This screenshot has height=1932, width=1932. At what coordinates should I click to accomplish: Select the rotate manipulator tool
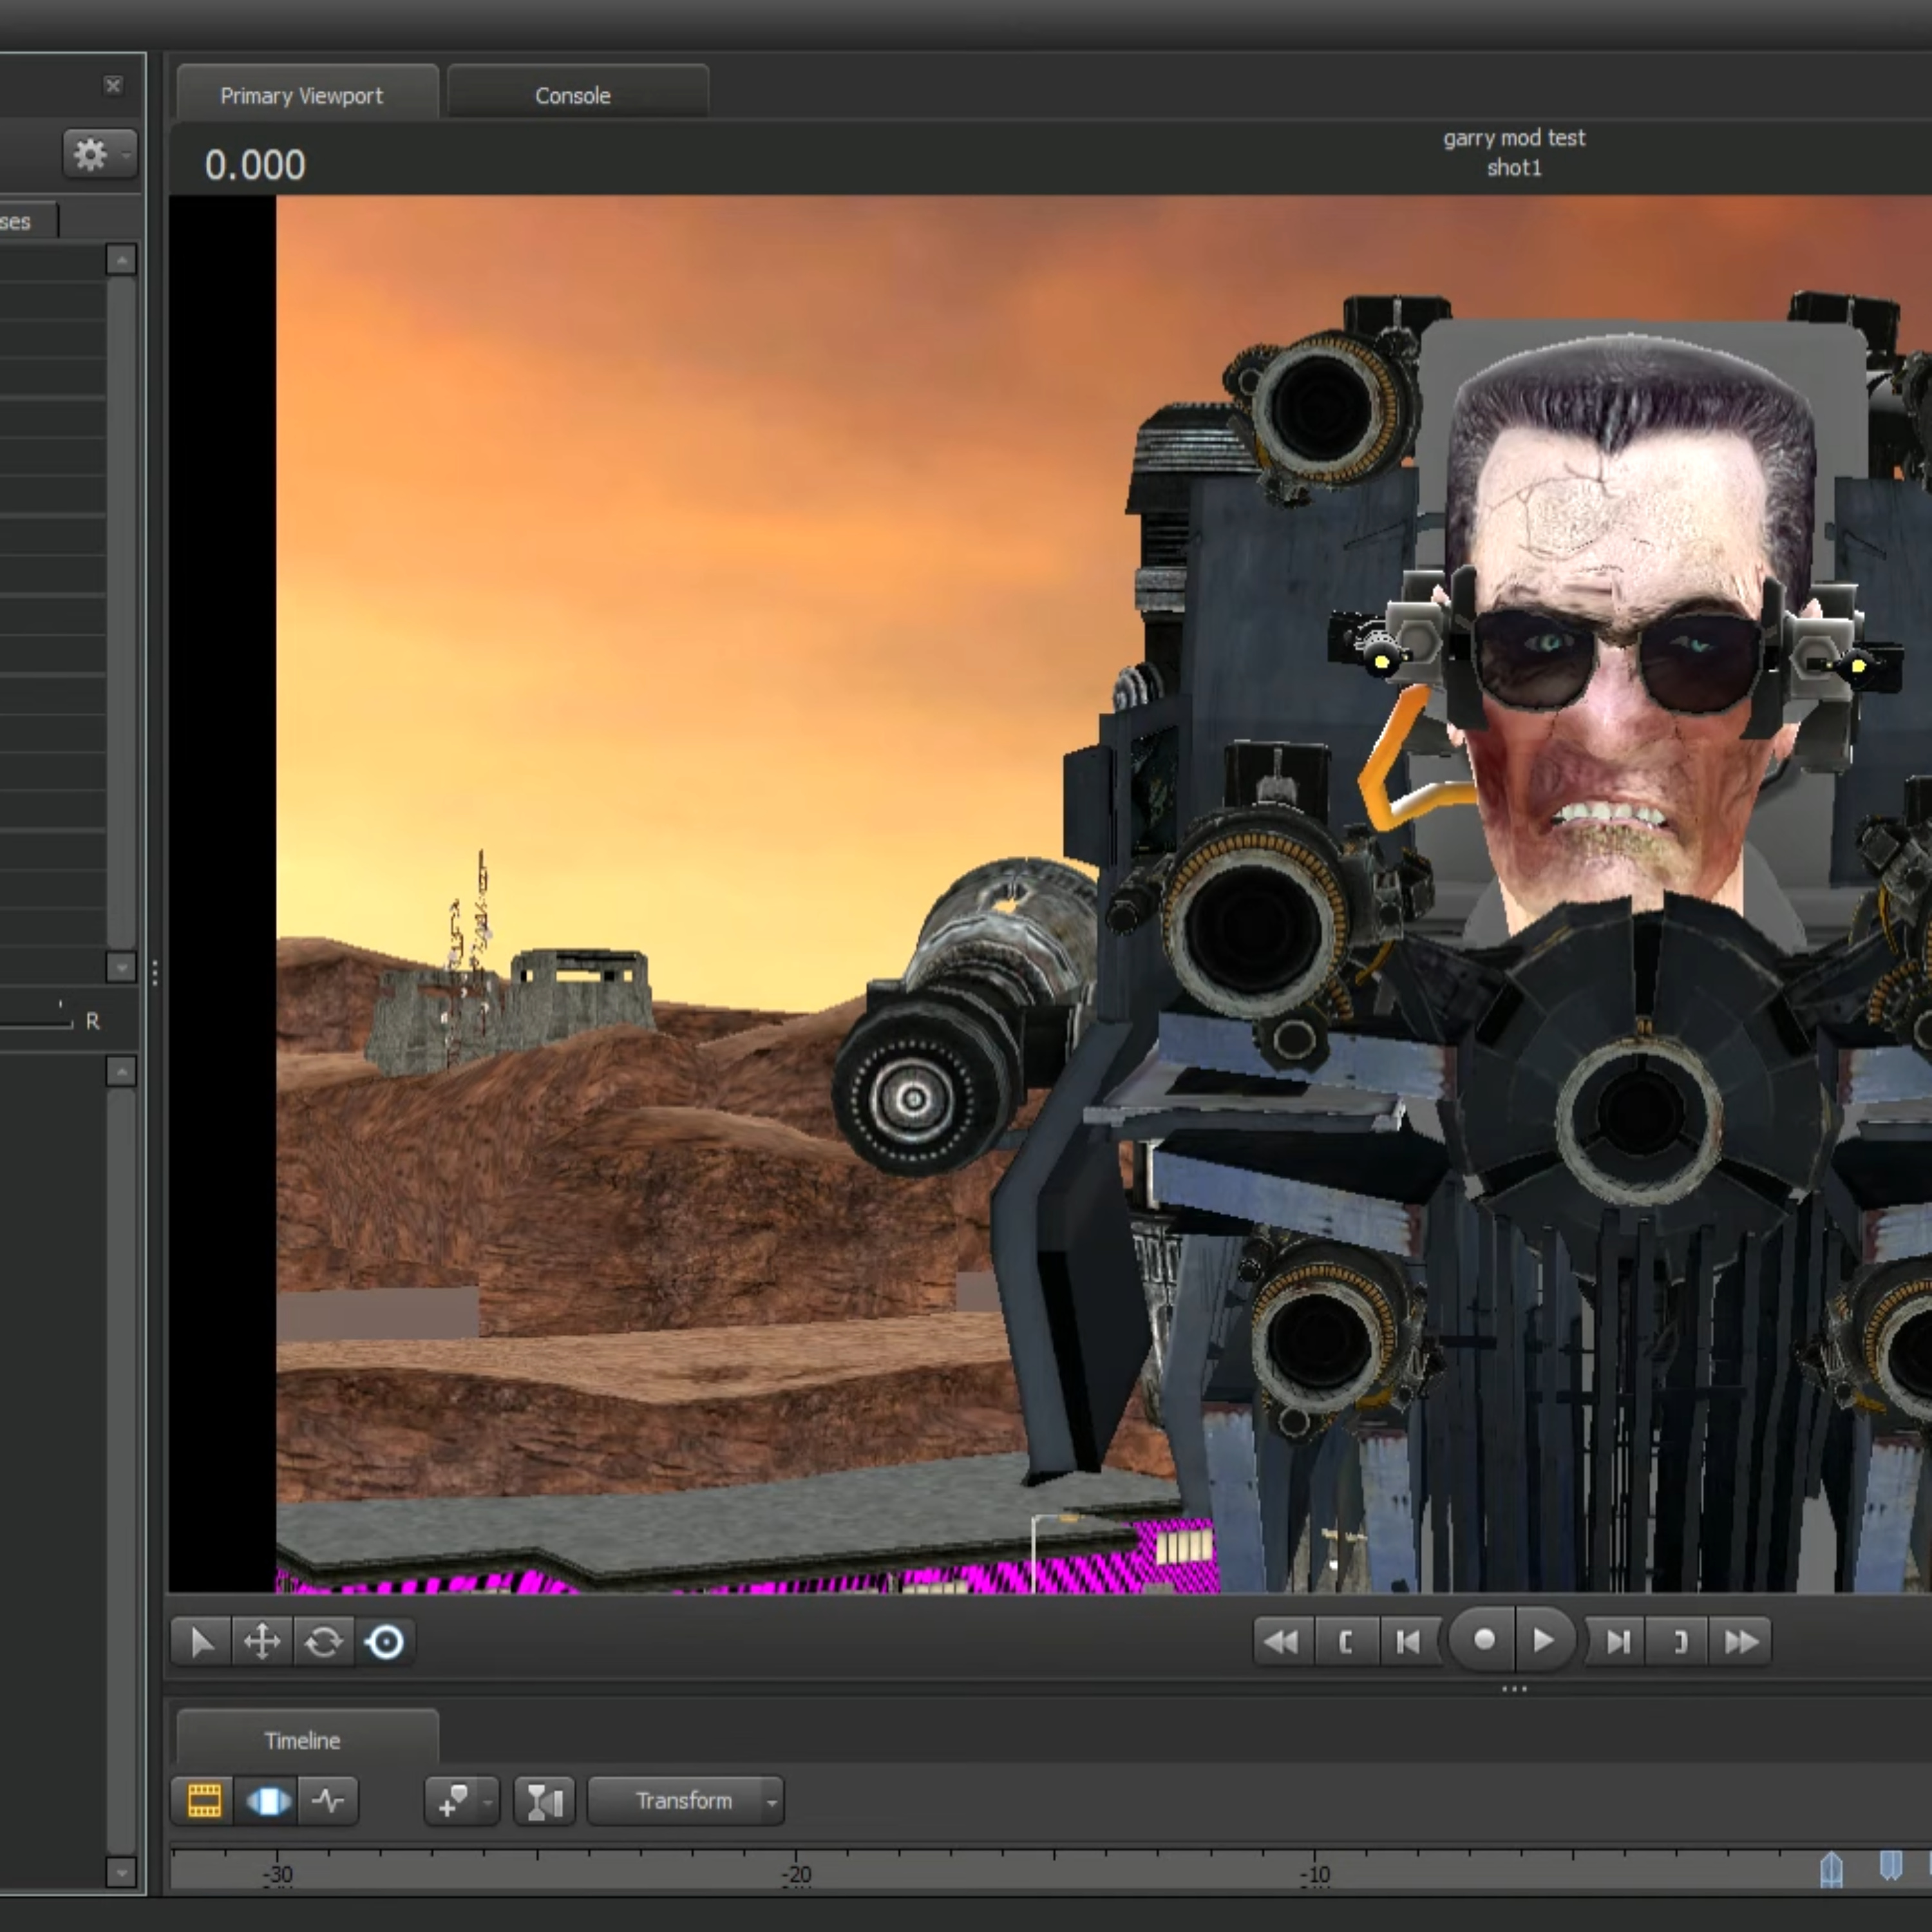[323, 1641]
